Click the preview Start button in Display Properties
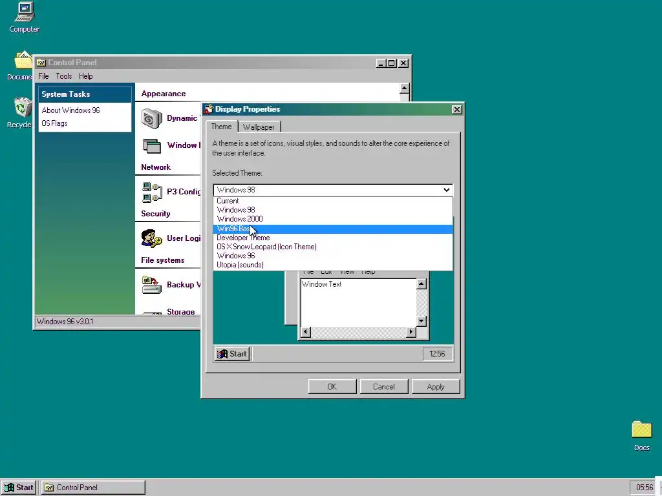Screen dimensions: 662x496 232,354
